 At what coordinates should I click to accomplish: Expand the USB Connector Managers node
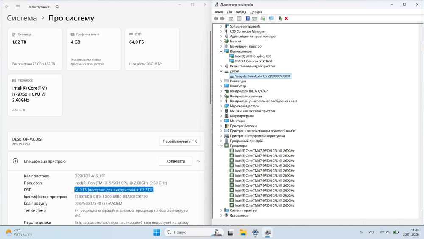pos(221,31)
